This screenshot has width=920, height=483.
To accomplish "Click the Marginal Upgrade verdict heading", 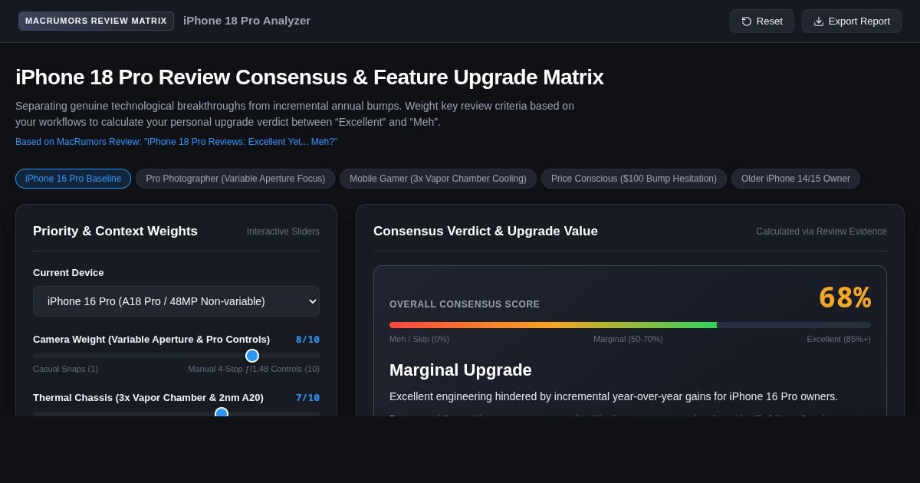I will click(x=461, y=370).
